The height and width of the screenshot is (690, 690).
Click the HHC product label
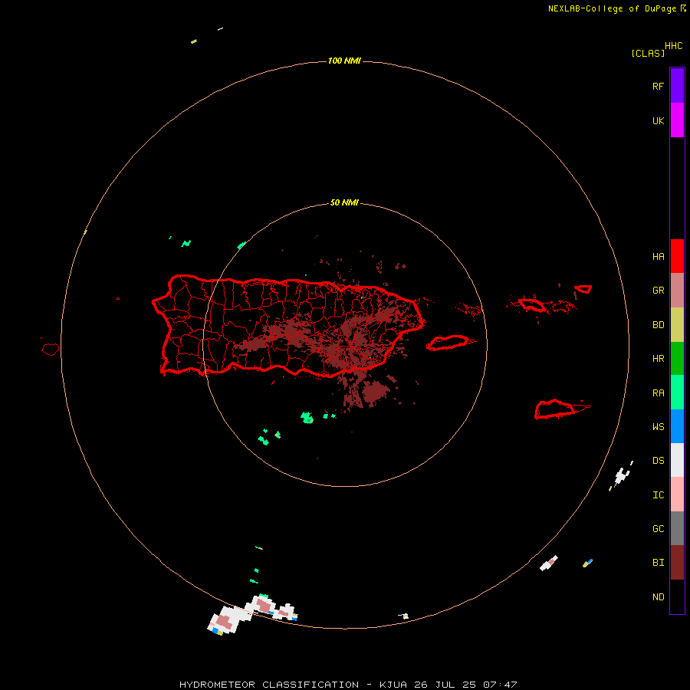point(673,46)
